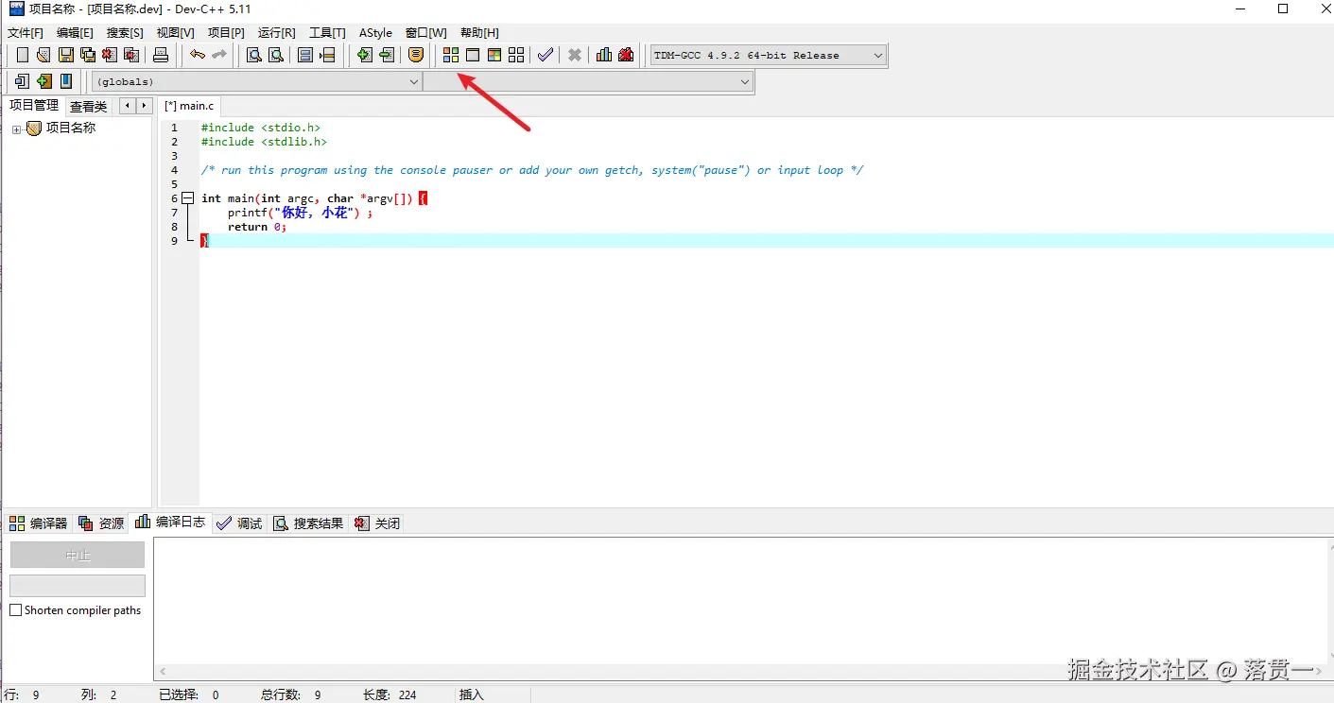Screen dimensions: 1334x703
Task: Switch to the 查看类 sidebar tab
Action: click(89, 107)
